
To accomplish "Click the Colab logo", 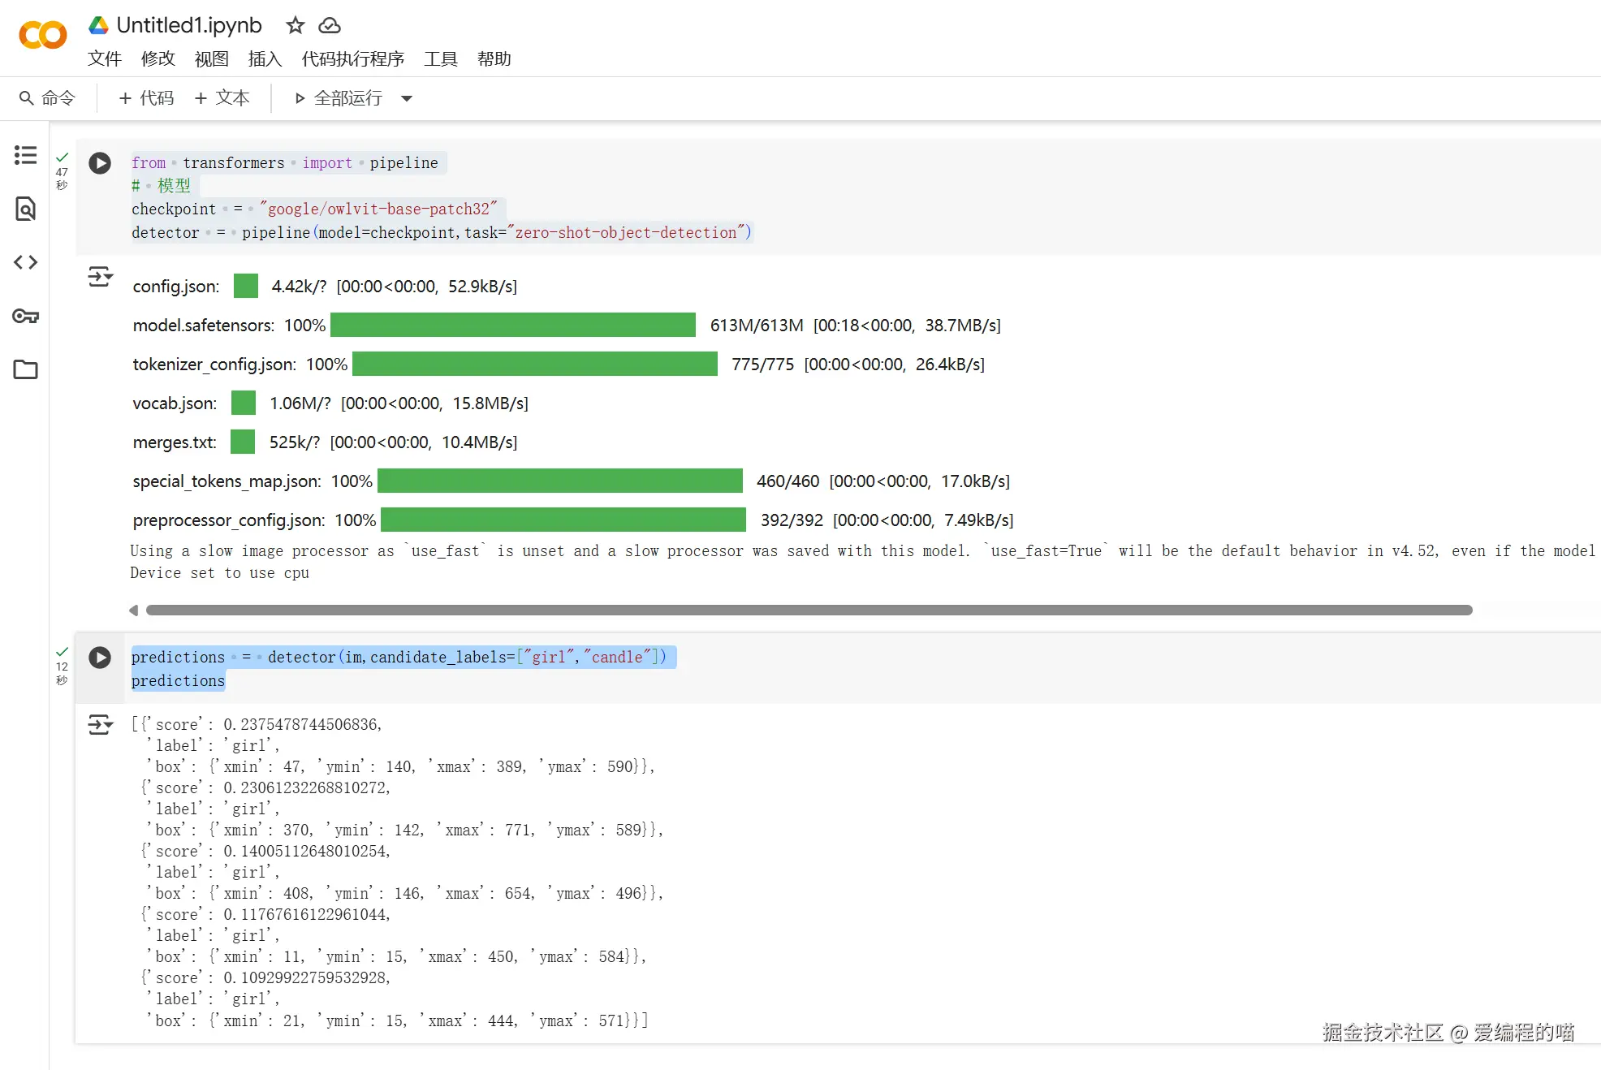I will [42, 35].
